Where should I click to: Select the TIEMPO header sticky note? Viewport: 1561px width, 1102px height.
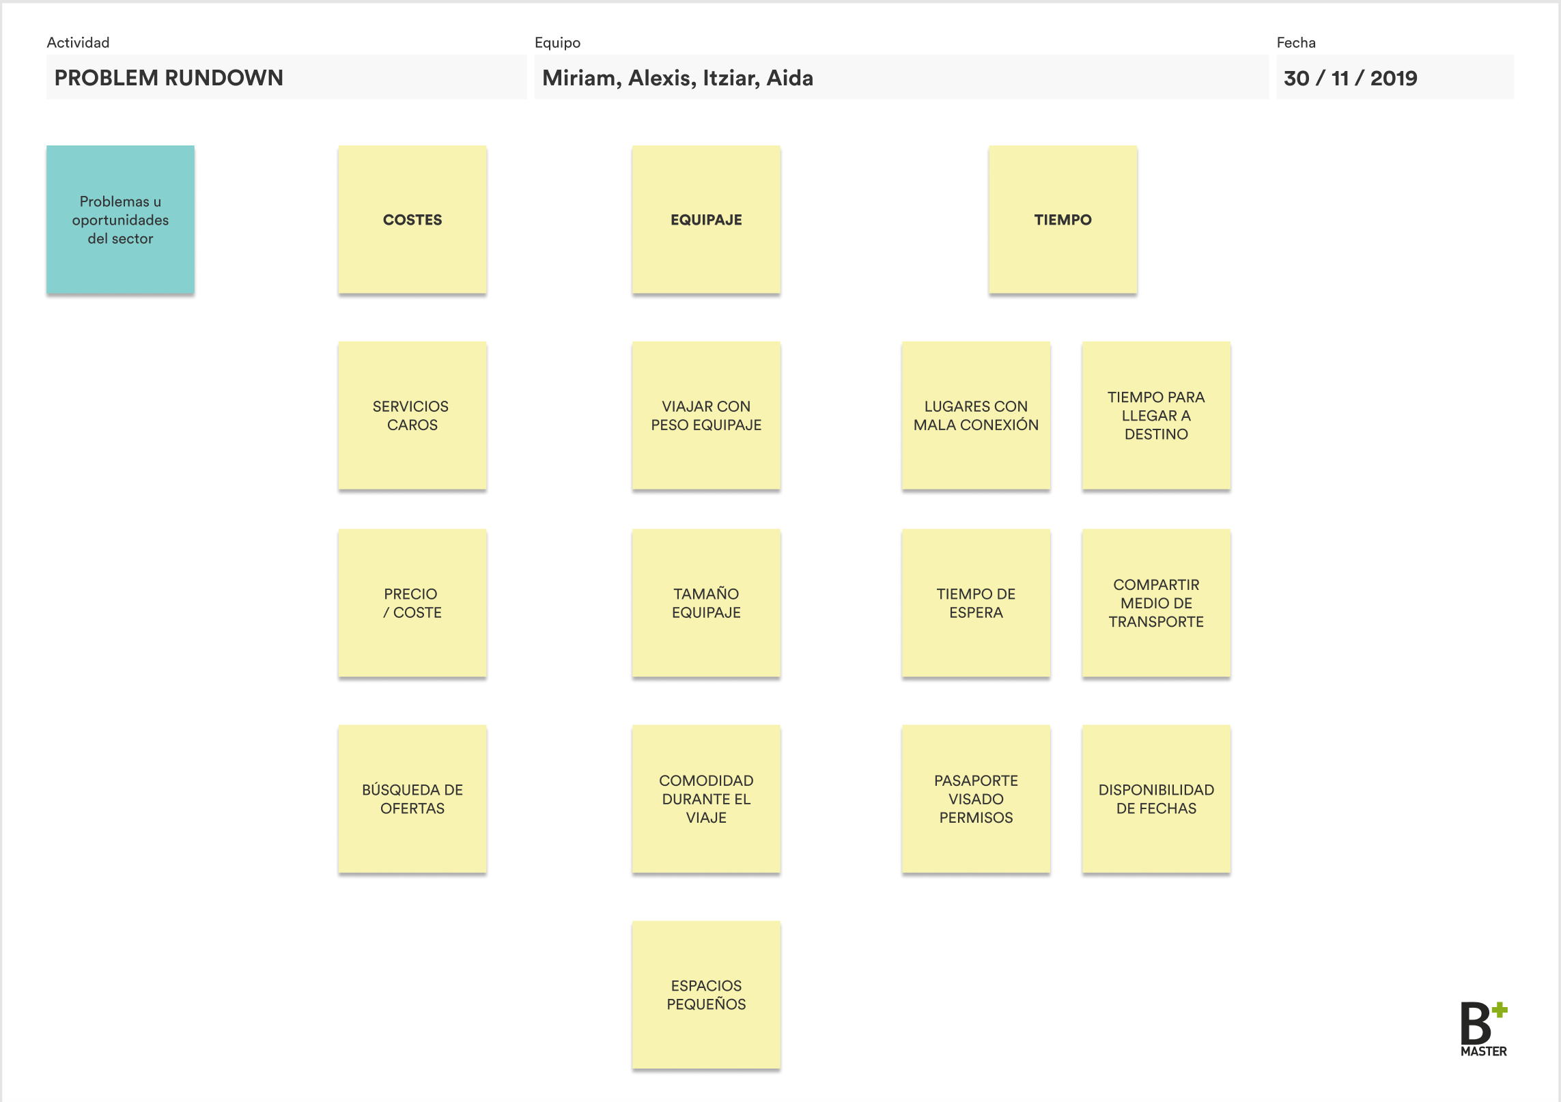pyautogui.click(x=1062, y=220)
